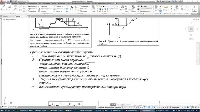The width and height of the screenshot is (200, 112).
Task: Switch to the Главная ribbon tab
Action: coord(8,3)
